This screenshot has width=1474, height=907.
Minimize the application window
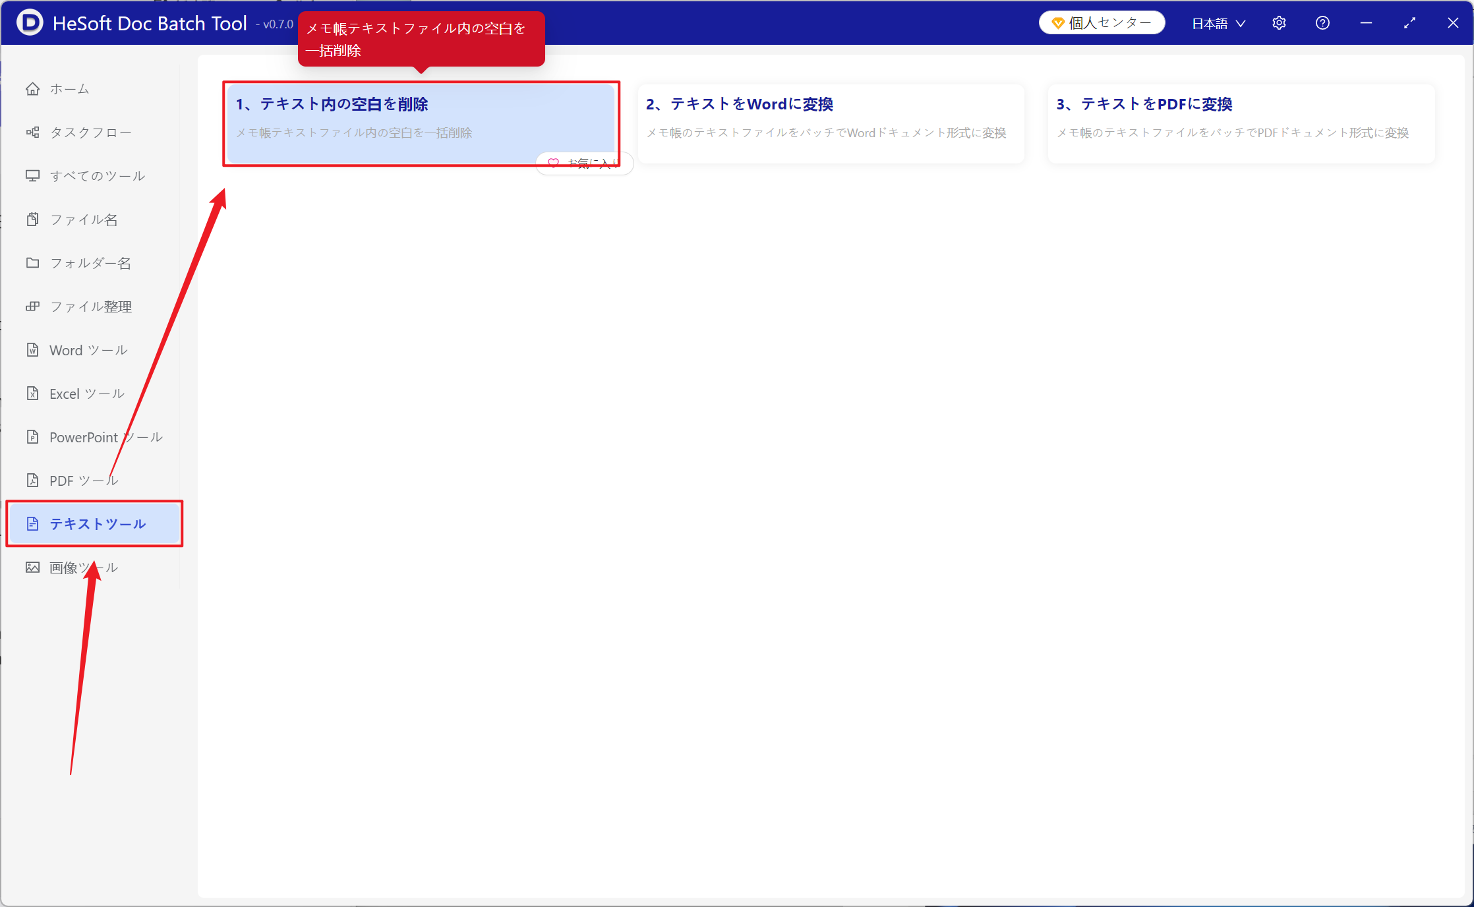(1366, 23)
